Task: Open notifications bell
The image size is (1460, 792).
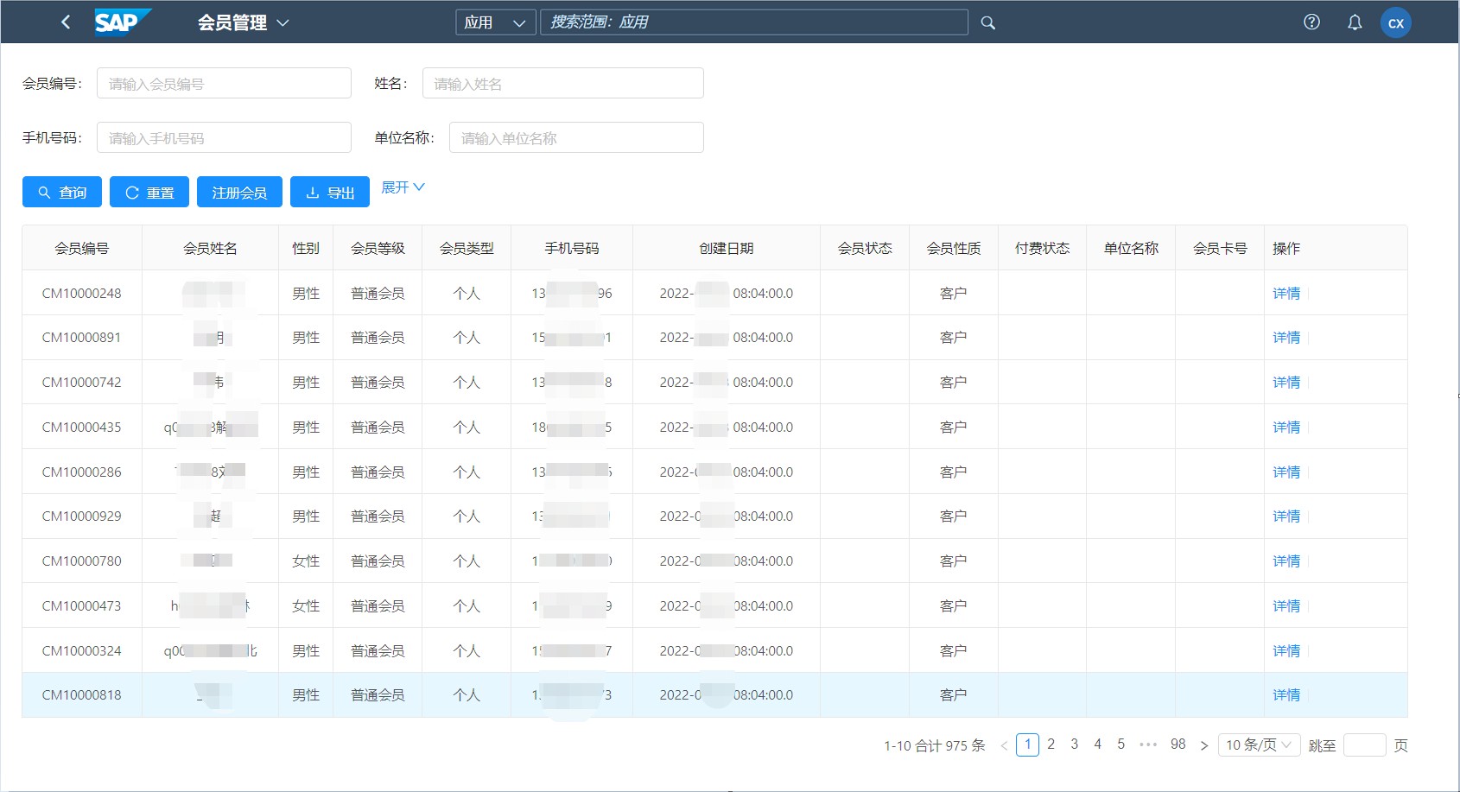Action: pos(1355,22)
